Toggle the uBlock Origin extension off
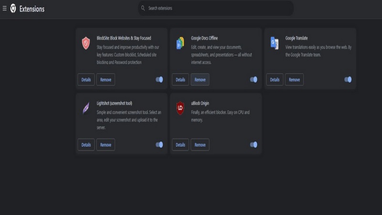Viewport: 382px width, 215px height. (x=254, y=145)
